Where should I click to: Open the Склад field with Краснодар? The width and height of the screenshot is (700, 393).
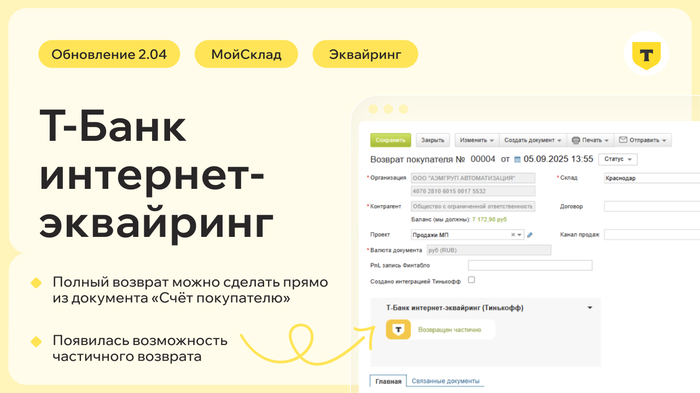(x=652, y=178)
